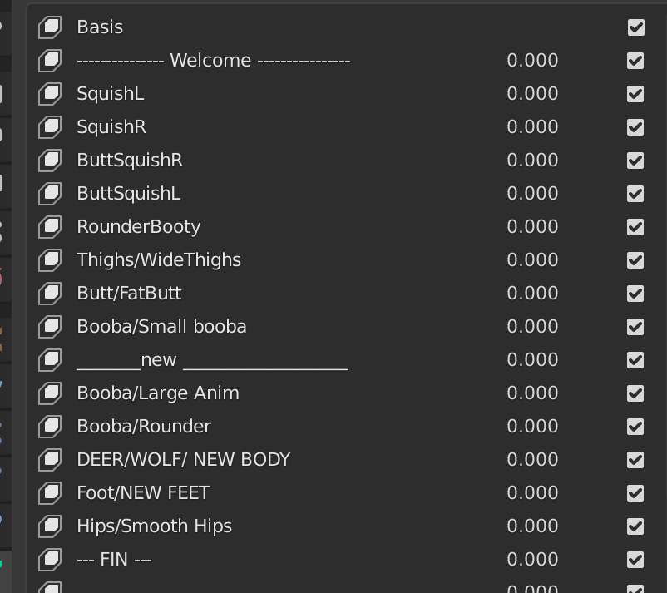Click the shape key icon for Booba/Rounder
This screenshot has height=593, width=667.
coord(51,427)
